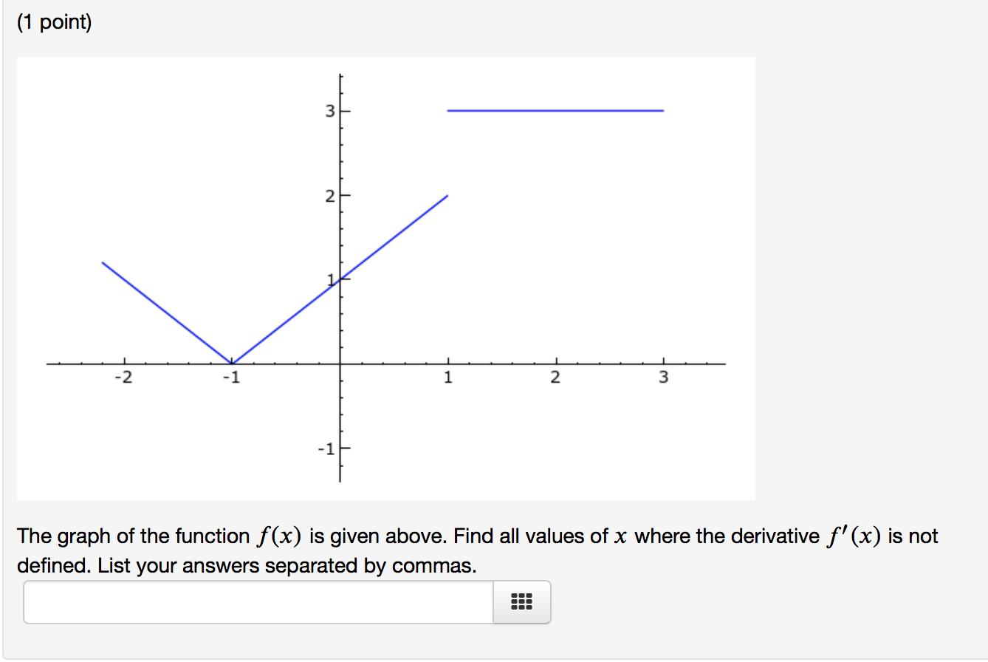The image size is (988, 662).
Task: Open the math keypad icon beside answer field
Action: (521, 602)
